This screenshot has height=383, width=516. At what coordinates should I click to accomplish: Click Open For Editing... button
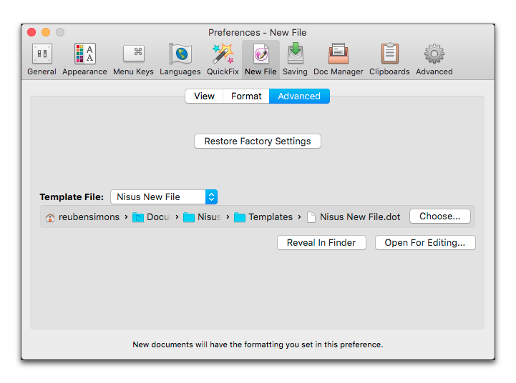pyautogui.click(x=425, y=242)
